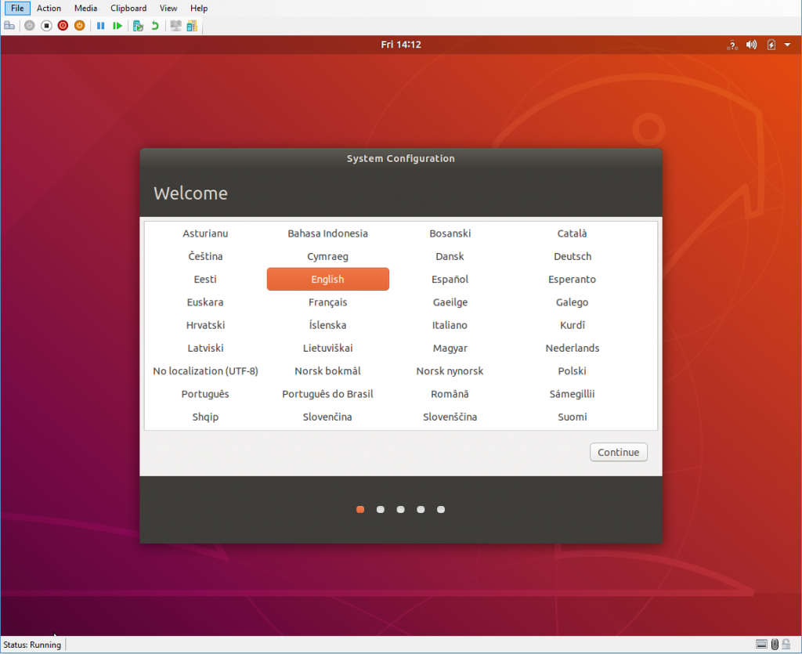802x654 pixels.
Task: Click the padlock icon in status bar
Action: click(x=786, y=645)
